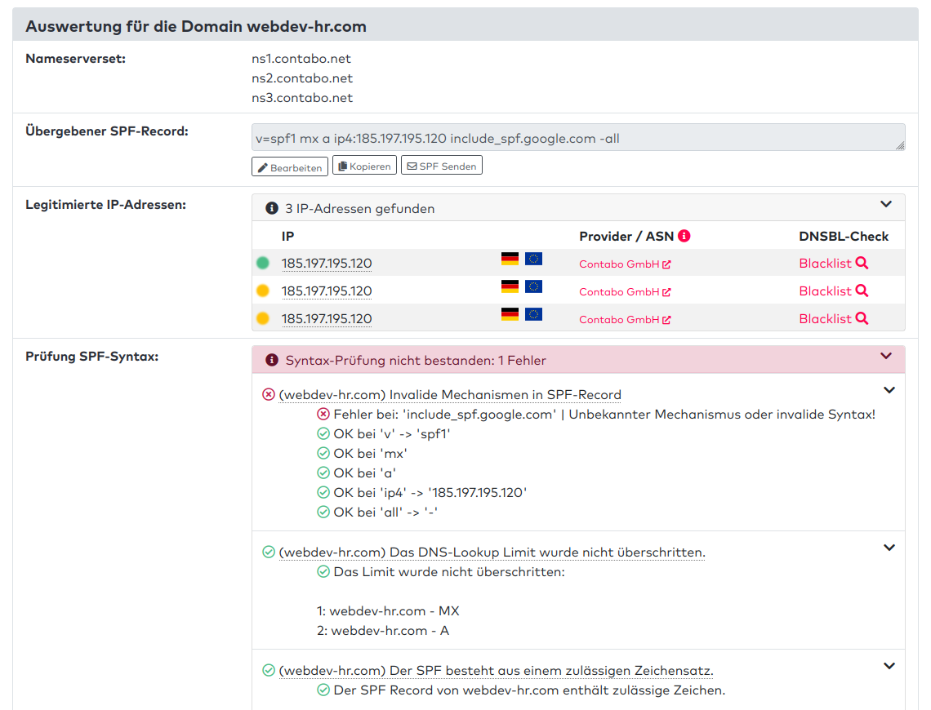Click the red error icon beside Invalide Mechanismen
Viewport: 931px width, 710px height.
tap(269, 395)
